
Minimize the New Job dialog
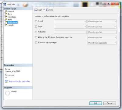[x=104, y=4]
